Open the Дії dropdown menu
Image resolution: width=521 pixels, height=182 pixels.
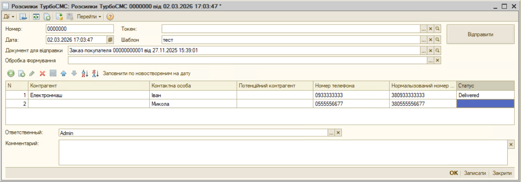tap(9, 17)
